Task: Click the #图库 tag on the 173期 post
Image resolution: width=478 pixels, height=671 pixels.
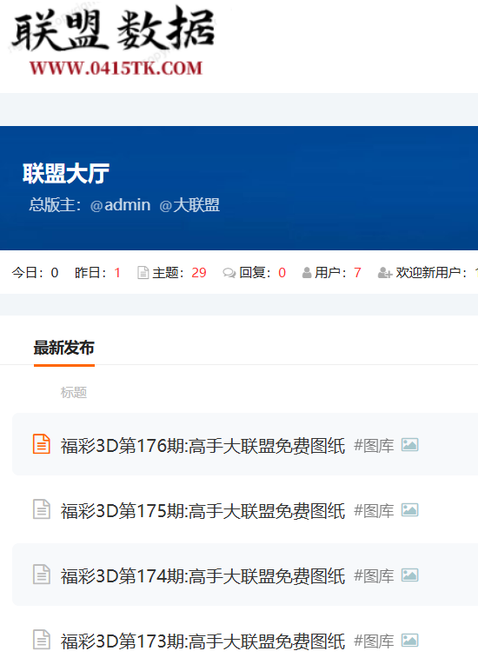Action: [x=374, y=641]
